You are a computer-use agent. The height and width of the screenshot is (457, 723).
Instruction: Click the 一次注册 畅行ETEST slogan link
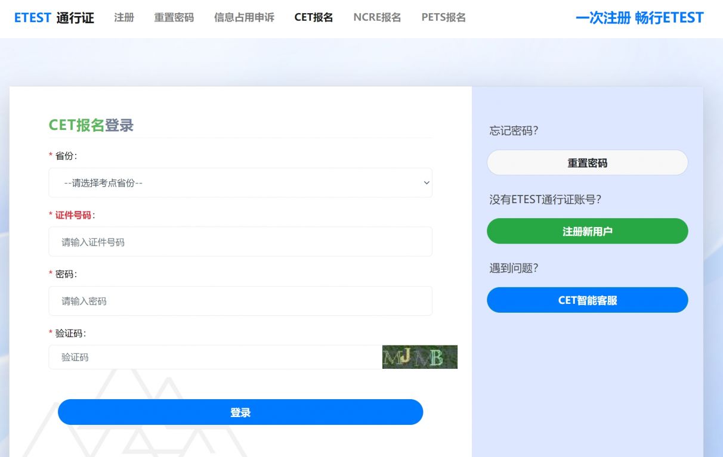pyautogui.click(x=640, y=17)
